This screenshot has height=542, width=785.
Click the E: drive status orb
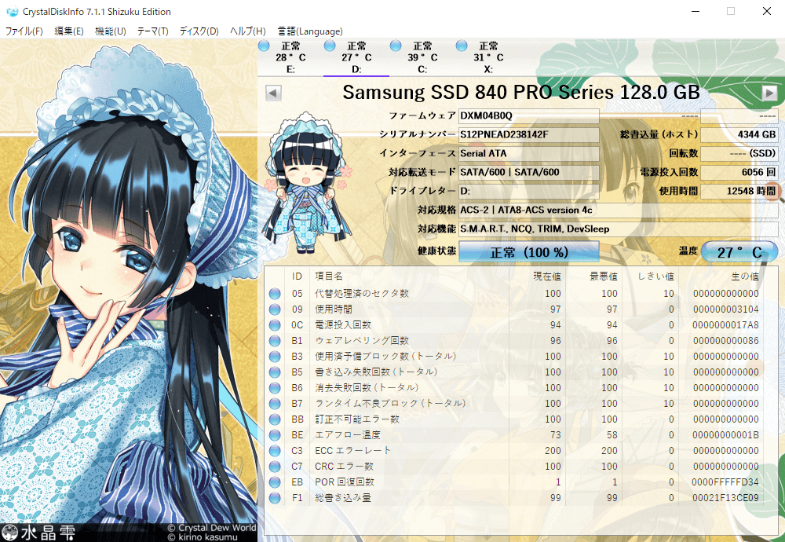[264, 46]
